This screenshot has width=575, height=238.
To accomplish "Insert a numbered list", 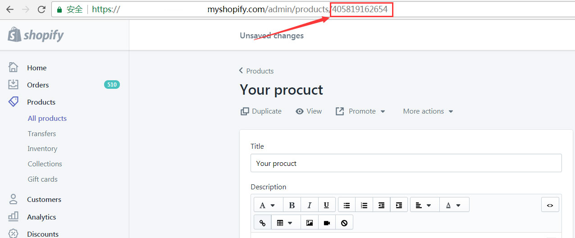I will (x=364, y=205).
